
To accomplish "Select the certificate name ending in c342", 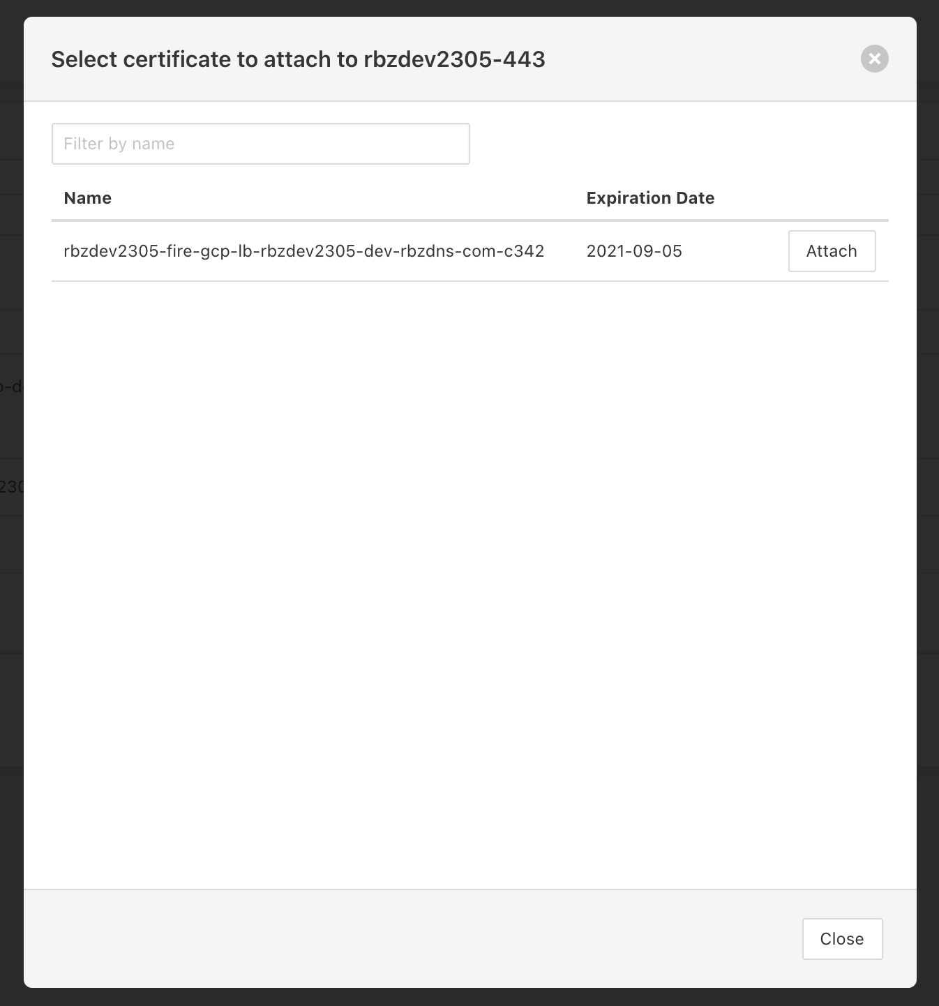I will [303, 251].
